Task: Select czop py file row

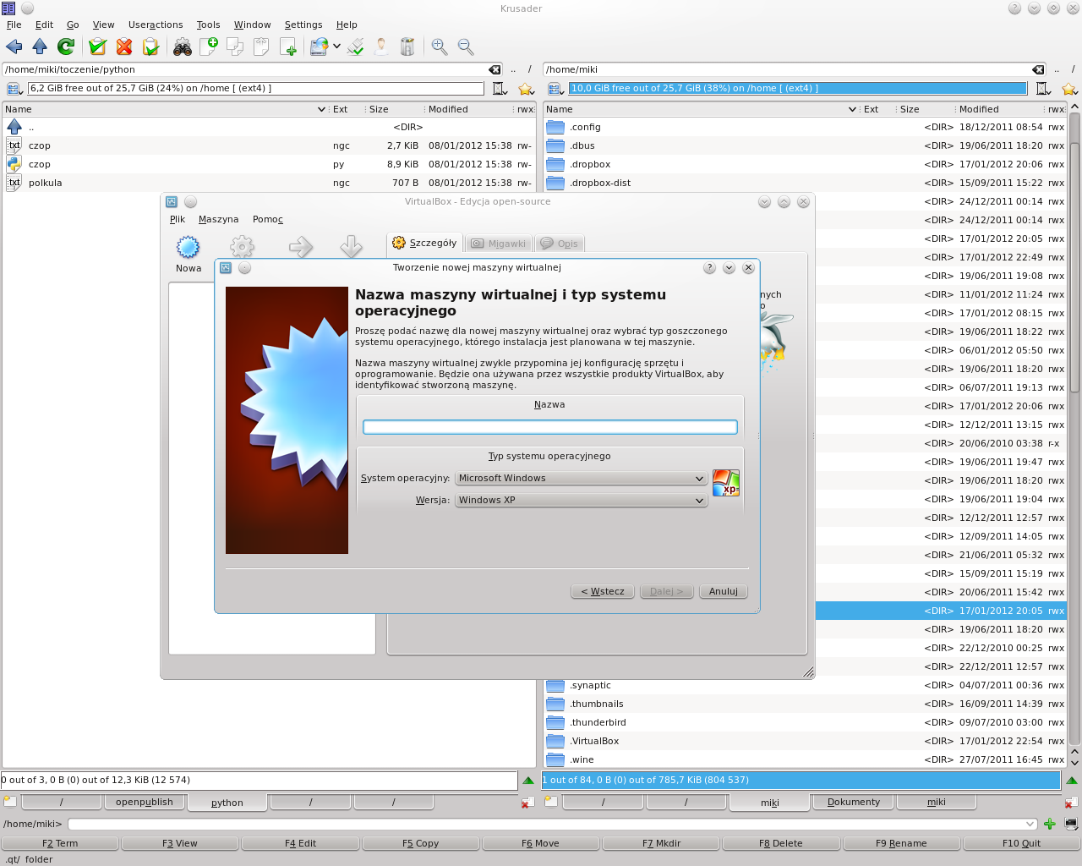Action: 269,164
